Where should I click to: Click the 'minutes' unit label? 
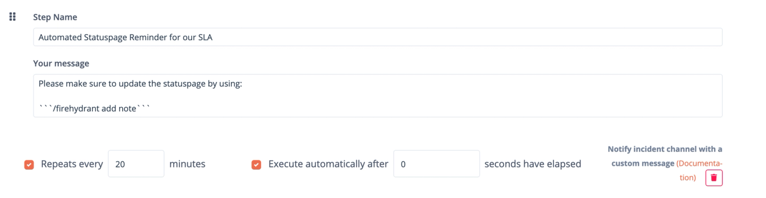coord(187,164)
